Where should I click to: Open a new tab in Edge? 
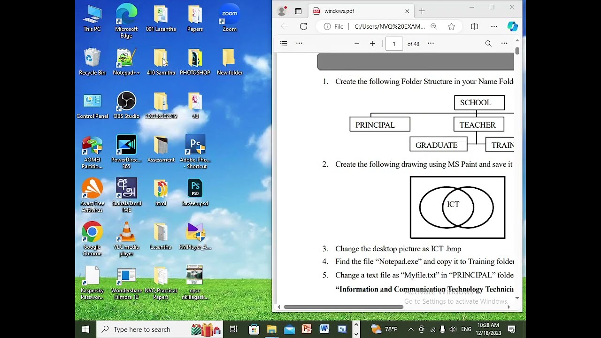[422, 11]
